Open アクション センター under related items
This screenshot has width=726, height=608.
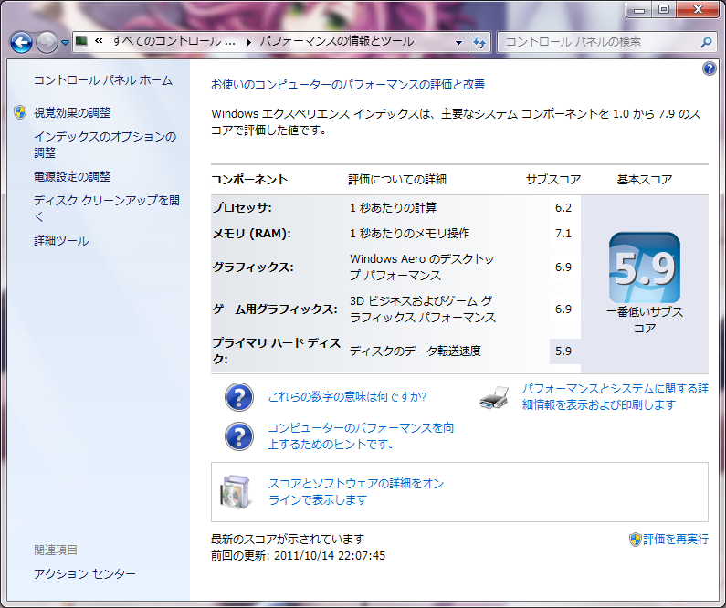click(x=84, y=573)
